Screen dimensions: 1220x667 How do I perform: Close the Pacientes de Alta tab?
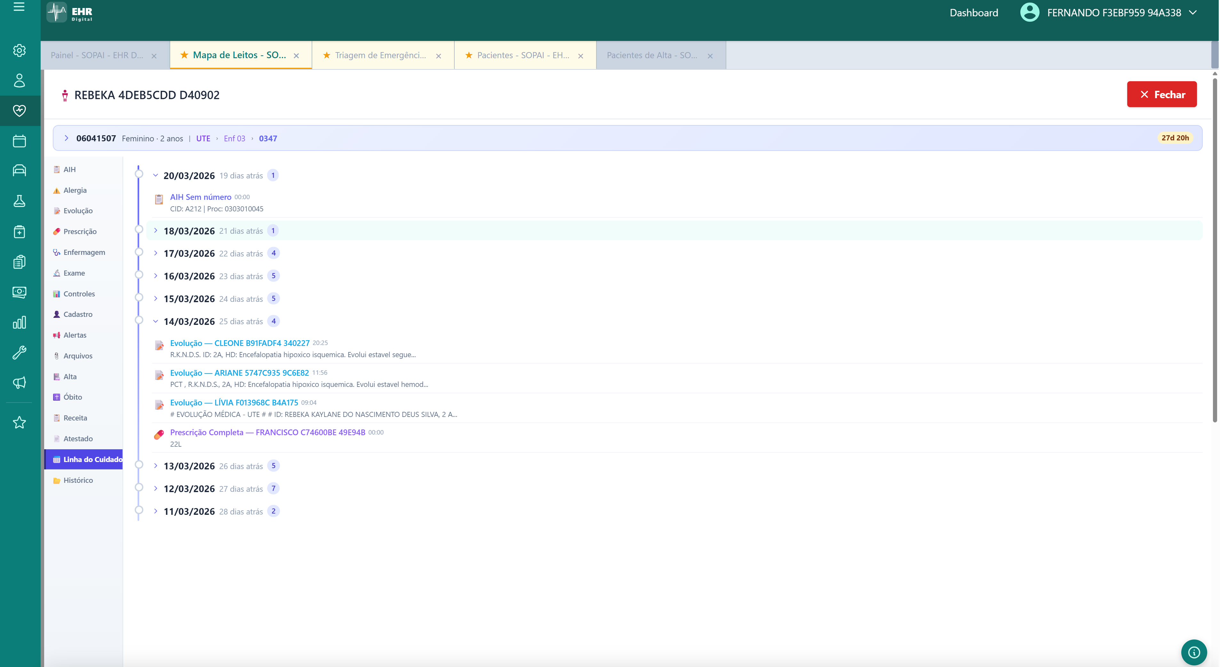point(710,56)
